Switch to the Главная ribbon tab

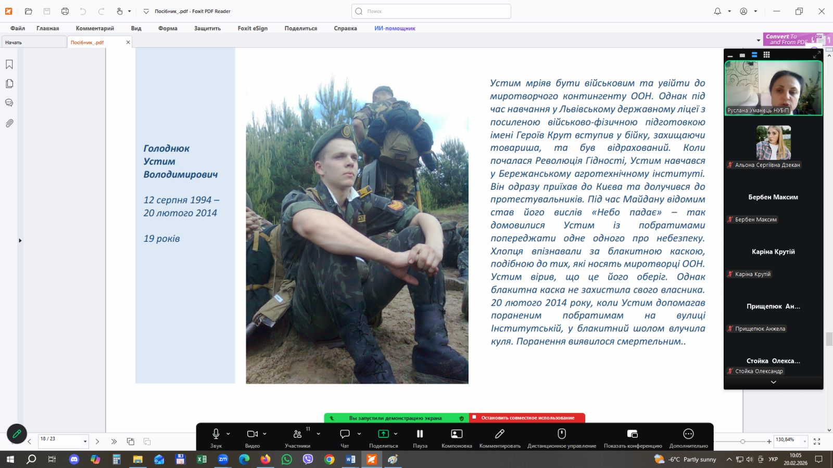tap(47, 28)
